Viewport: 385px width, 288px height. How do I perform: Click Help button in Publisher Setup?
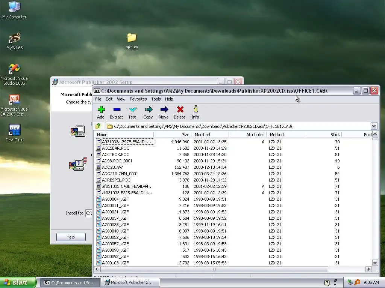[x=71, y=237]
